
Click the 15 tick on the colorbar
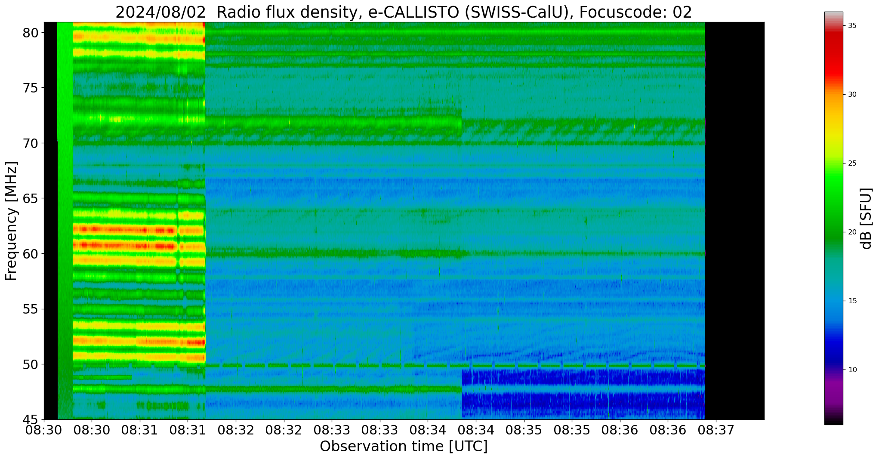tap(852, 301)
